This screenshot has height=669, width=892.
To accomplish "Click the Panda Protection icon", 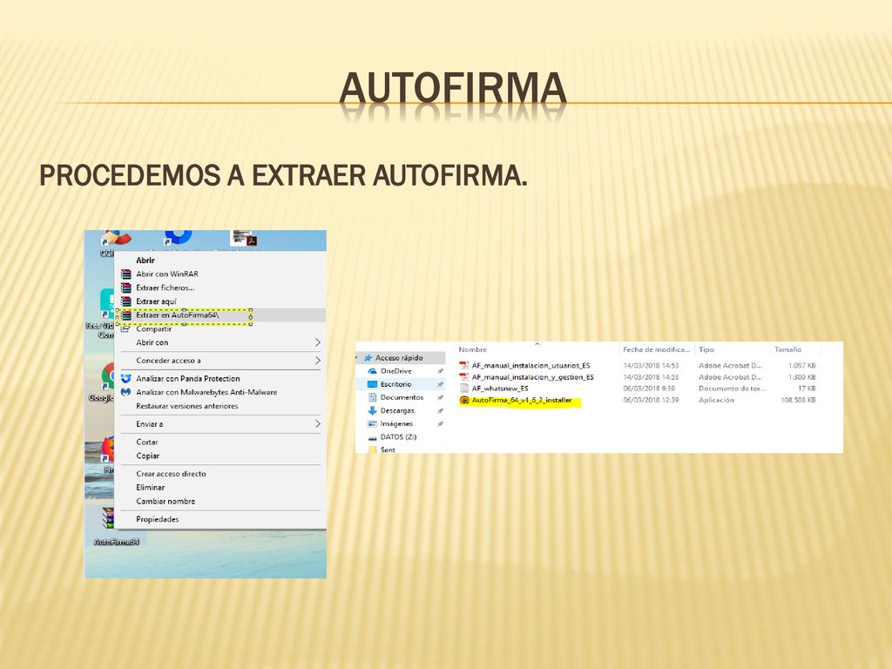I will pos(125,378).
